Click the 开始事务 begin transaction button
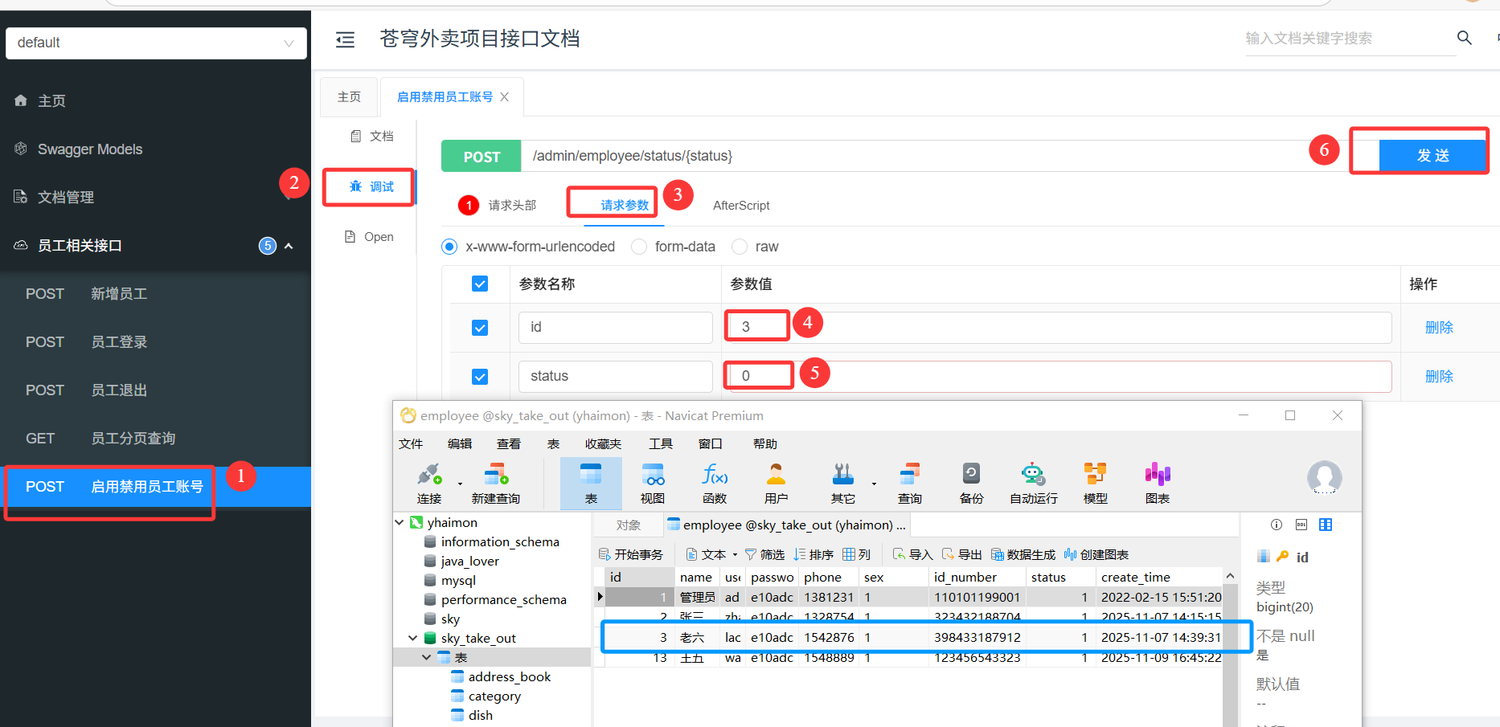This screenshot has height=727, width=1500. (631, 554)
